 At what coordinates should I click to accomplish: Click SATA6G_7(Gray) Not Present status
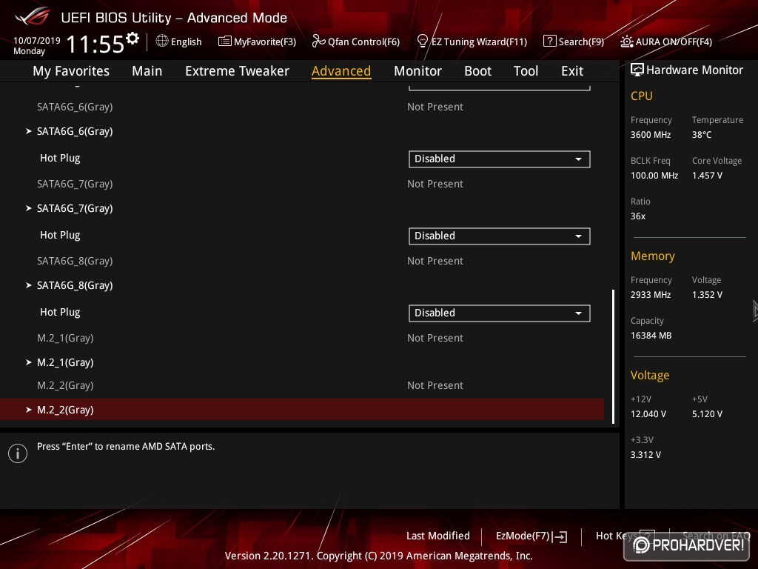pyautogui.click(x=435, y=184)
